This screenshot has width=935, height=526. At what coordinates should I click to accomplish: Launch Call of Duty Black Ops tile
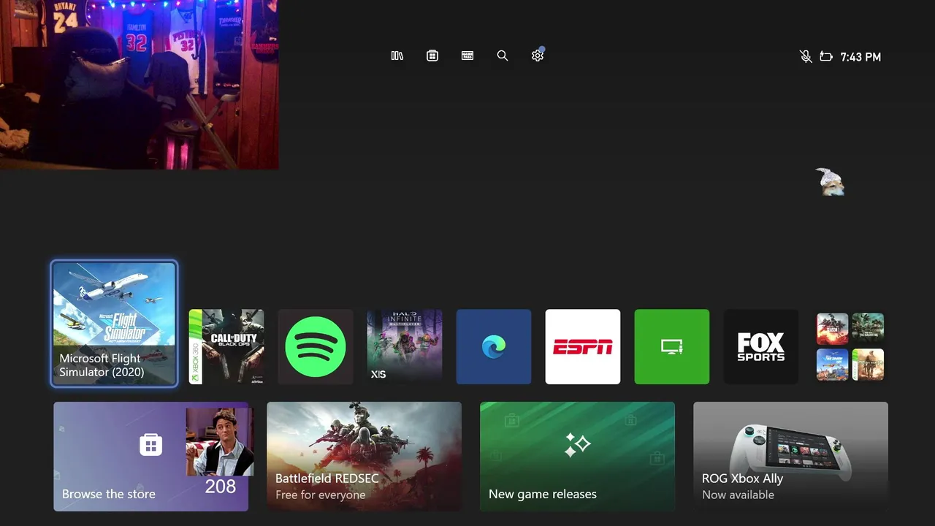(226, 346)
